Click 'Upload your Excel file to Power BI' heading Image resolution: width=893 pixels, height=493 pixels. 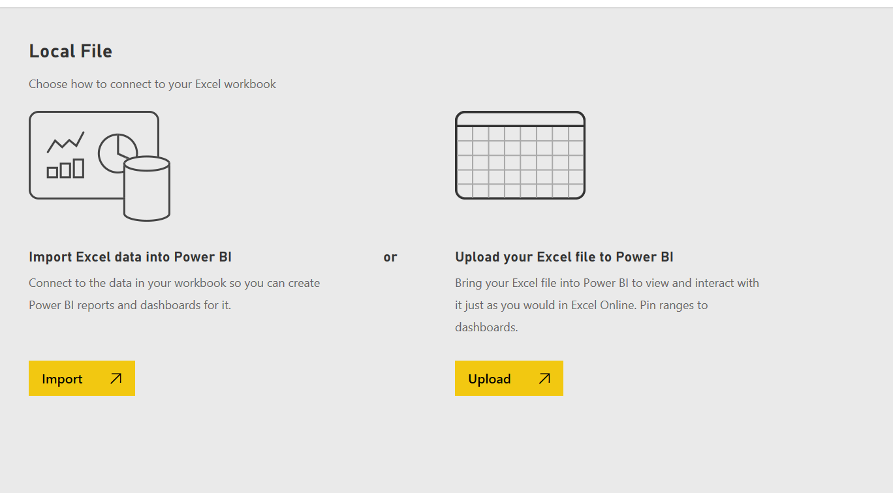tap(564, 257)
